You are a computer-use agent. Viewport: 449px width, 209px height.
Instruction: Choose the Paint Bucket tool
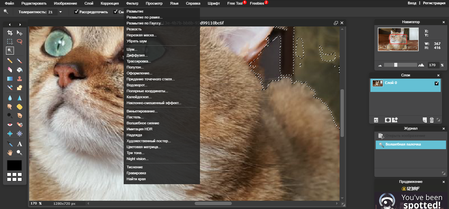pos(20,70)
